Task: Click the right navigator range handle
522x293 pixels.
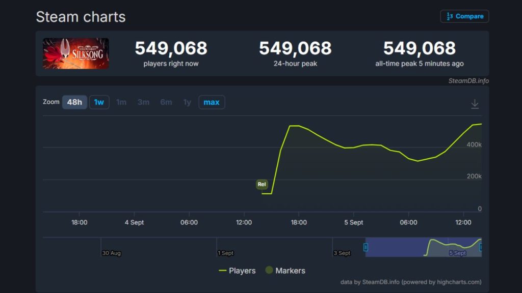Action: 480,247
